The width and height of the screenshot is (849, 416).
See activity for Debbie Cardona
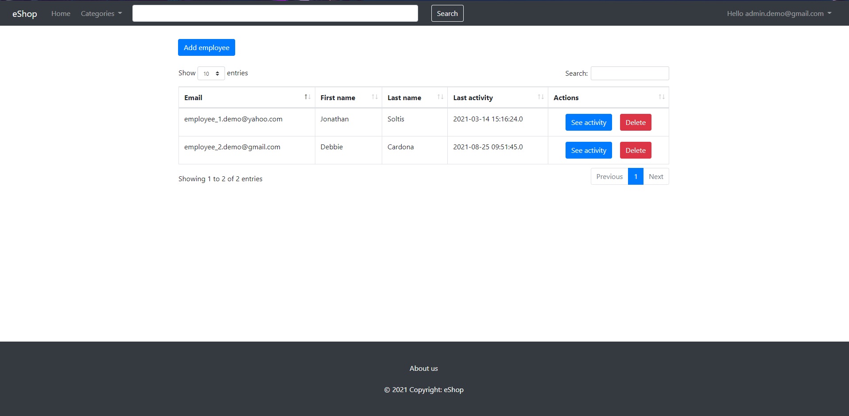[588, 150]
